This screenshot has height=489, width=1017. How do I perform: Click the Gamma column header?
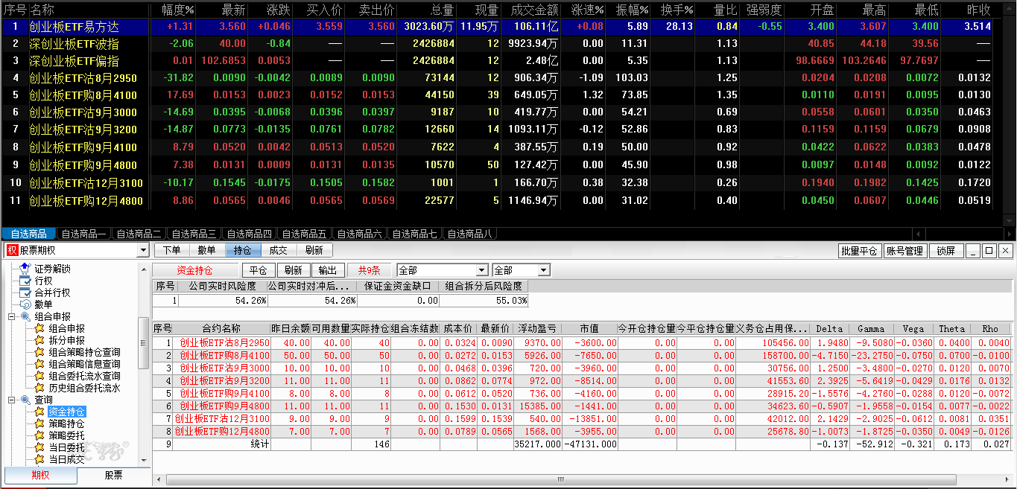(871, 328)
